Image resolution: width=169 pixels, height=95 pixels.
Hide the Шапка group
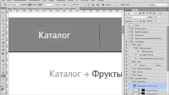(x=126, y=45)
